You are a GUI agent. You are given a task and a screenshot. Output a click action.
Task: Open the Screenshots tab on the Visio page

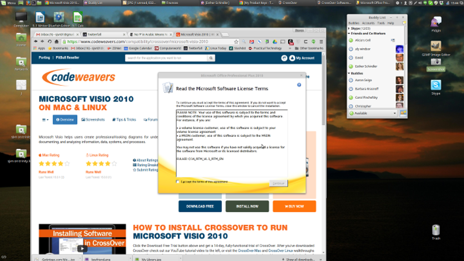pyautogui.click(x=93, y=120)
